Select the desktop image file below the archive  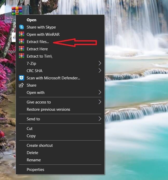tap(14, 37)
